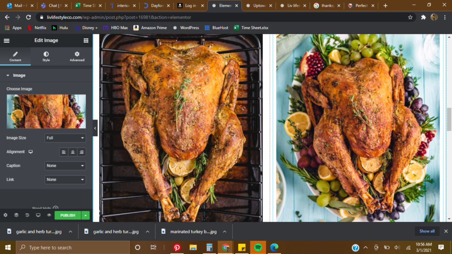This screenshot has width=452, height=254.
Task: Select the turkey in roasting pan image
Action: pyautogui.click(x=181, y=128)
